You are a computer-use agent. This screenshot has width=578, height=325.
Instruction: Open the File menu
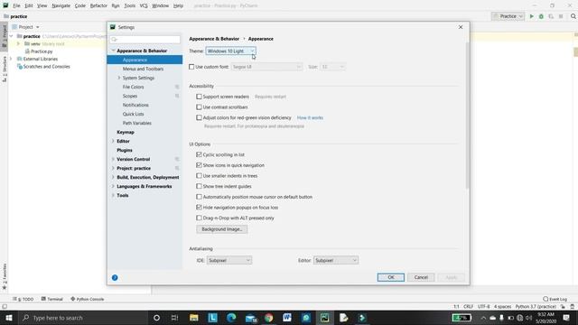point(16,5)
